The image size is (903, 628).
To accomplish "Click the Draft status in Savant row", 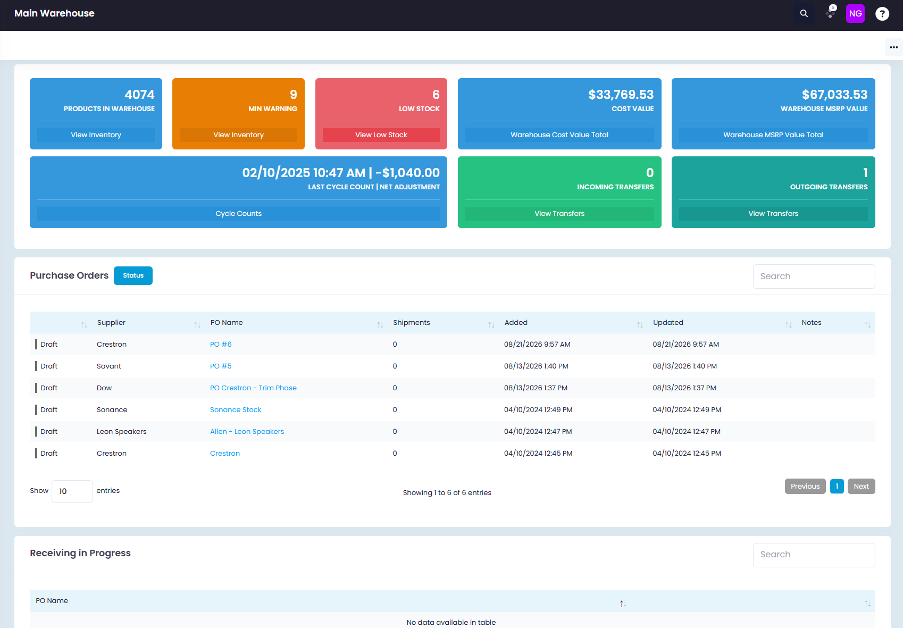I will click(49, 366).
